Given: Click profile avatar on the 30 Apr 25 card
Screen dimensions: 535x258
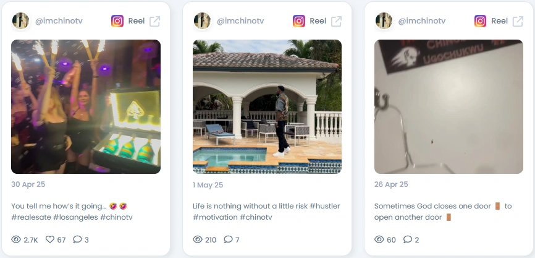Looking at the screenshot, I should 20,21.
